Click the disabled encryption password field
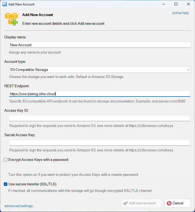Screen dimensions: 195x212 click(x=99, y=167)
